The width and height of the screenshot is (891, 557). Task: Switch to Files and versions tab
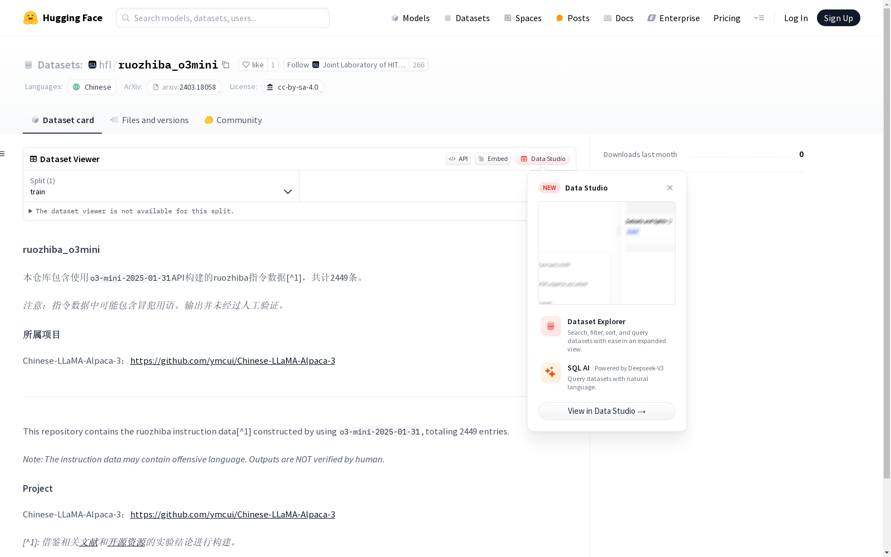149,120
